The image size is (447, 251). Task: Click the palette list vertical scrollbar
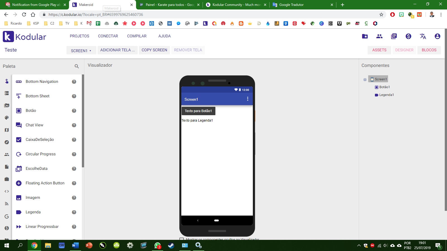[83, 121]
